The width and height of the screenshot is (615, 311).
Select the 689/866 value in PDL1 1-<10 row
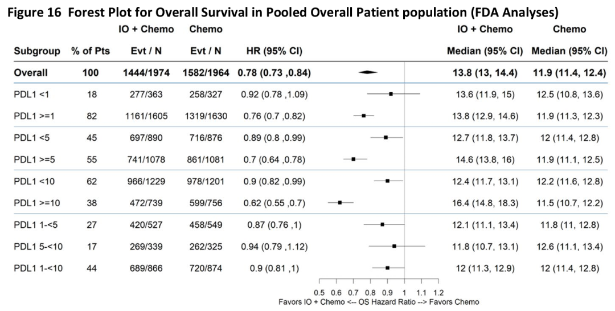[147, 268]
